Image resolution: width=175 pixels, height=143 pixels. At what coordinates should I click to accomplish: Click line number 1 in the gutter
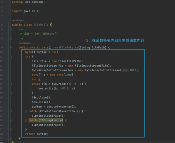pyautogui.click(x=2, y=2)
